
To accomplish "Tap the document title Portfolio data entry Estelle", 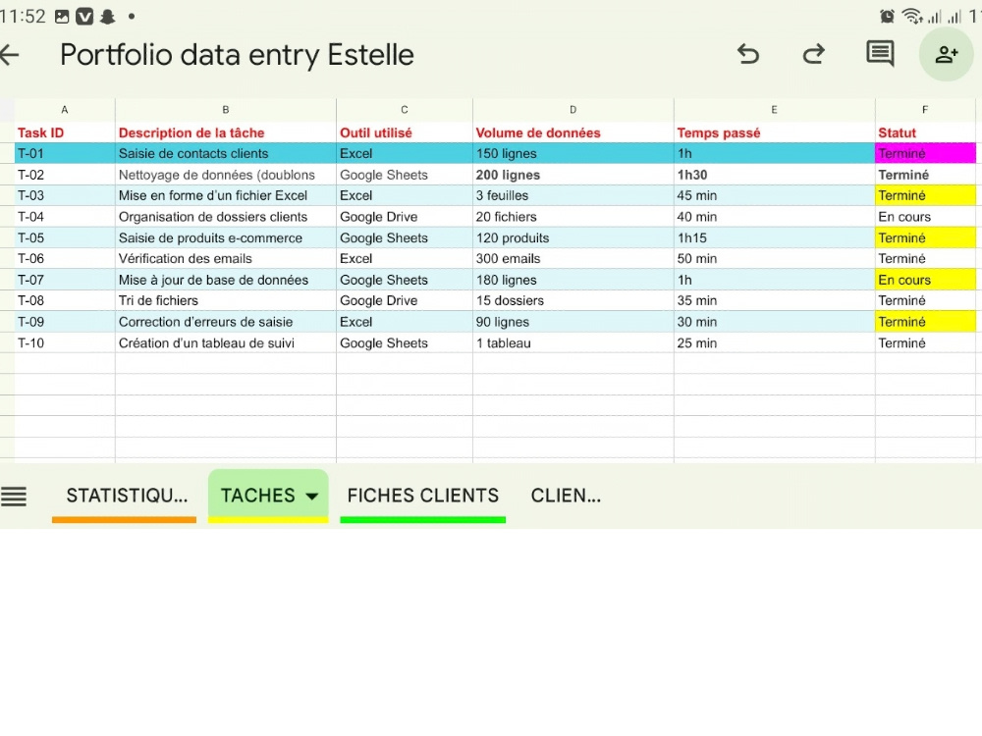I will pyautogui.click(x=237, y=55).
